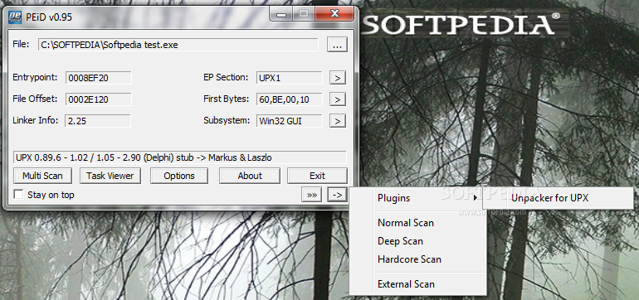Click the EP Section field UPX1
Image resolution: width=639 pixels, height=300 pixels.
(x=290, y=78)
